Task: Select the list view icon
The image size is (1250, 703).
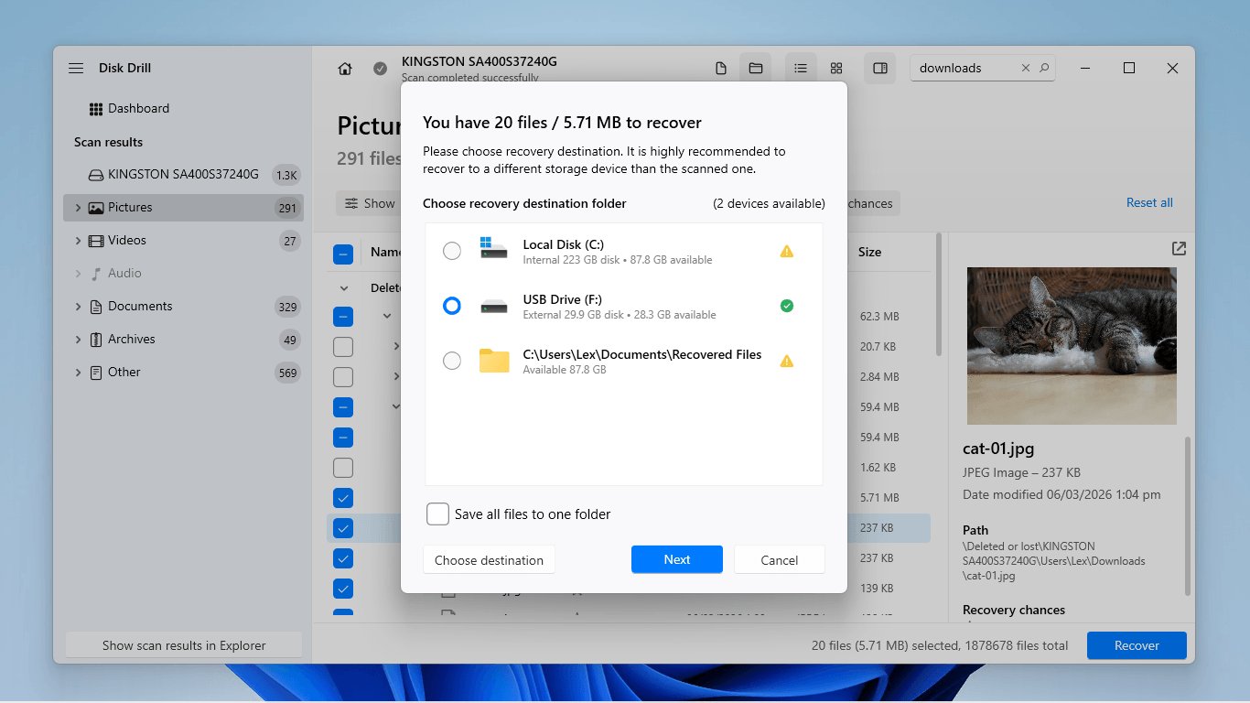Action: (x=801, y=69)
